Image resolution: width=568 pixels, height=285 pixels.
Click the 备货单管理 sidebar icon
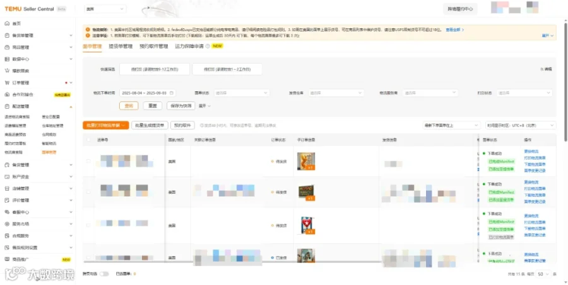[x=7, y=35]
